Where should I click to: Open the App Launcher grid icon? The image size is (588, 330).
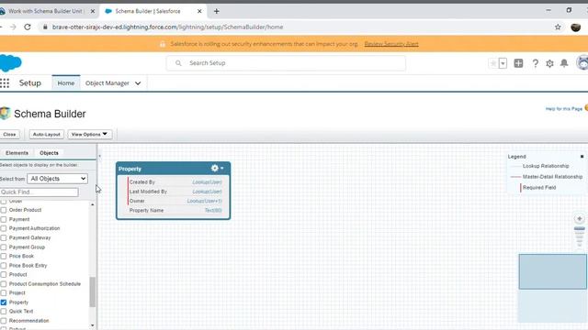tap(5, 83)
